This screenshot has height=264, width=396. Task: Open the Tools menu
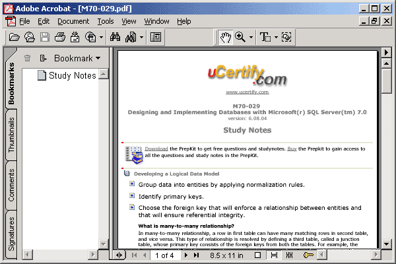106,21
